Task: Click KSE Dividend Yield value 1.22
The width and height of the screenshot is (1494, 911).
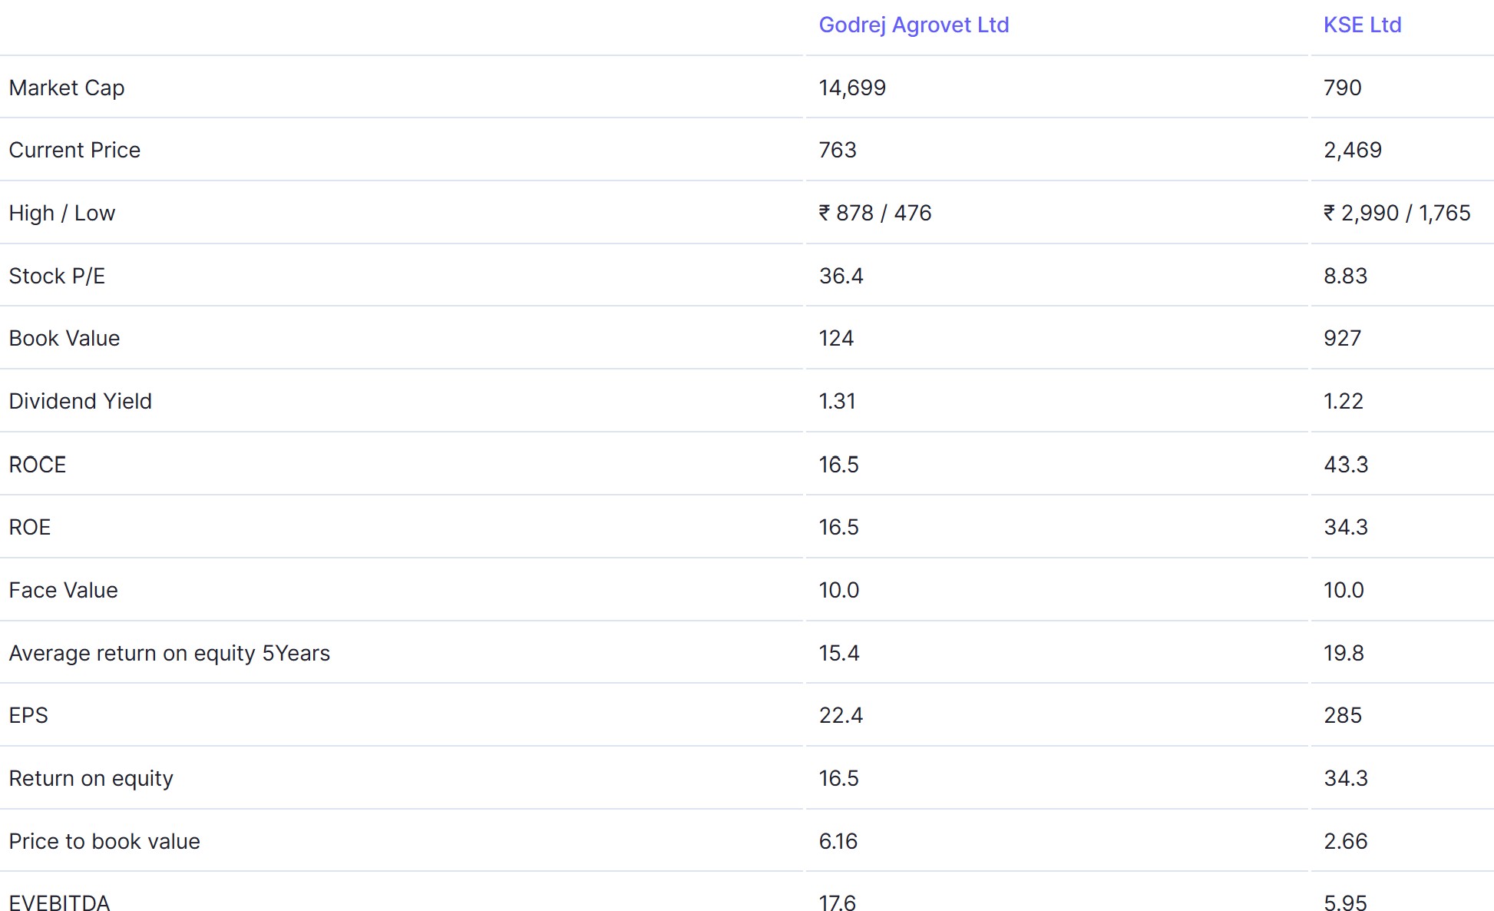Action: (x=1343, y=401)
